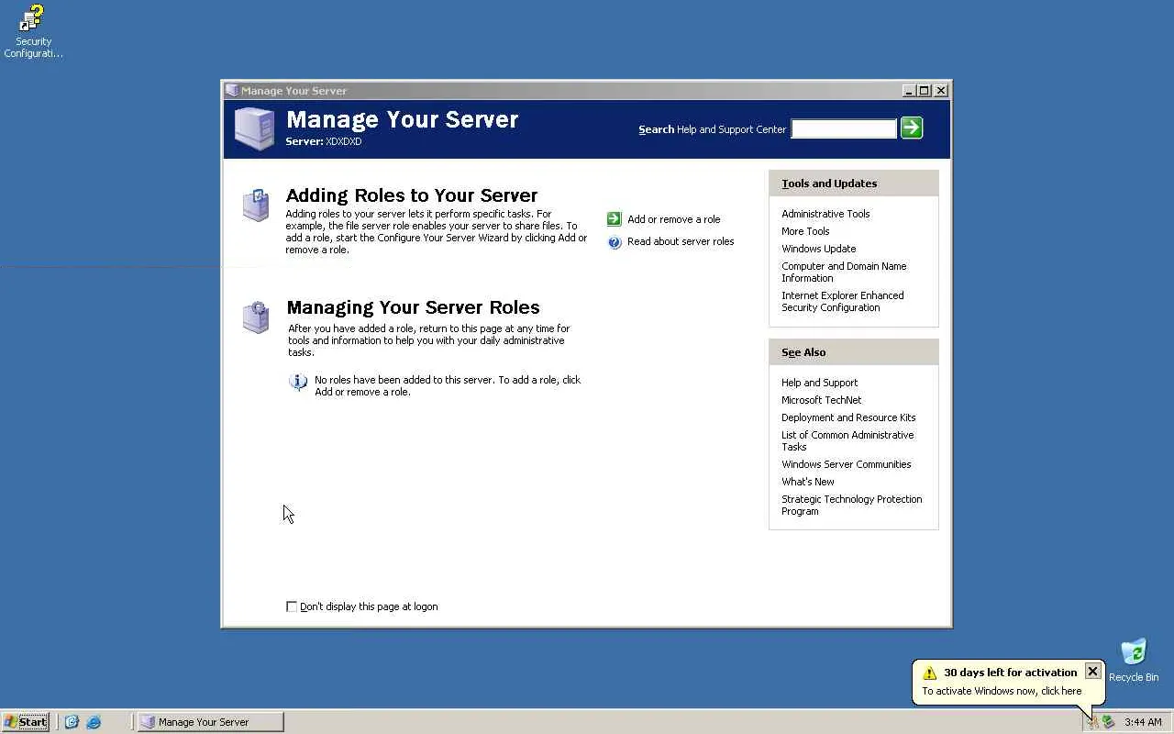Screen dimensions: 1174x734
Task: Click the 'See Also' panel heading
Action: click(803, 352)
